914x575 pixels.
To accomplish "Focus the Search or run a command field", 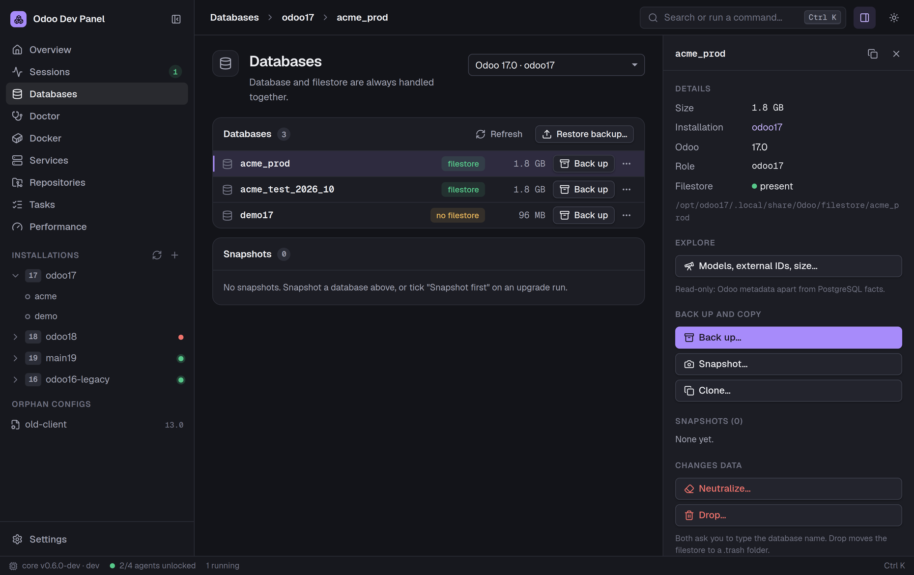I will click(743, 18).
